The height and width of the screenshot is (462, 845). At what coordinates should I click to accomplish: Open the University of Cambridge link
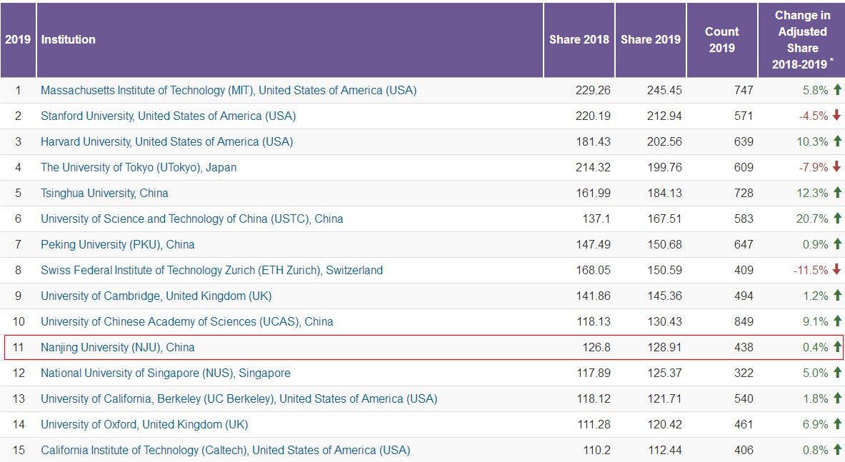click(x=156, y=296)
